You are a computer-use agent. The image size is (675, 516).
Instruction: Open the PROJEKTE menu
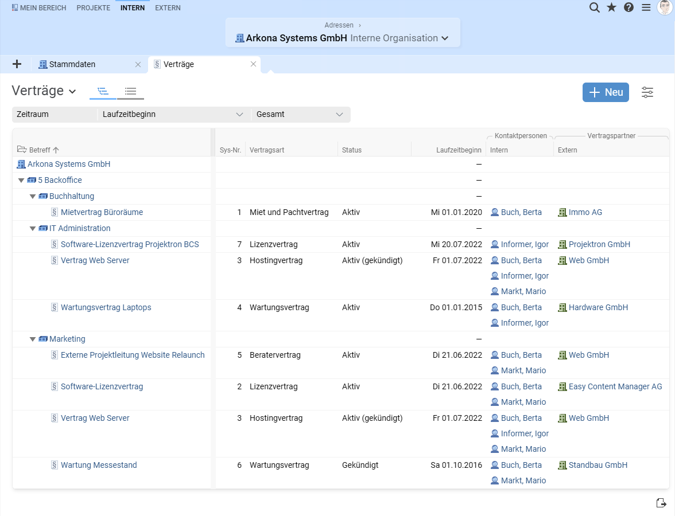click(94, 8)
